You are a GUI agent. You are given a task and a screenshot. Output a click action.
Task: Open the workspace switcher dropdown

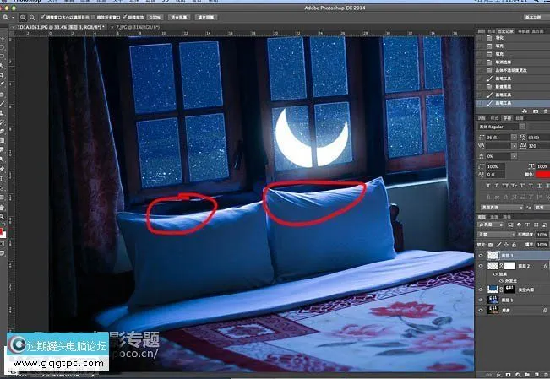point(532,16)
